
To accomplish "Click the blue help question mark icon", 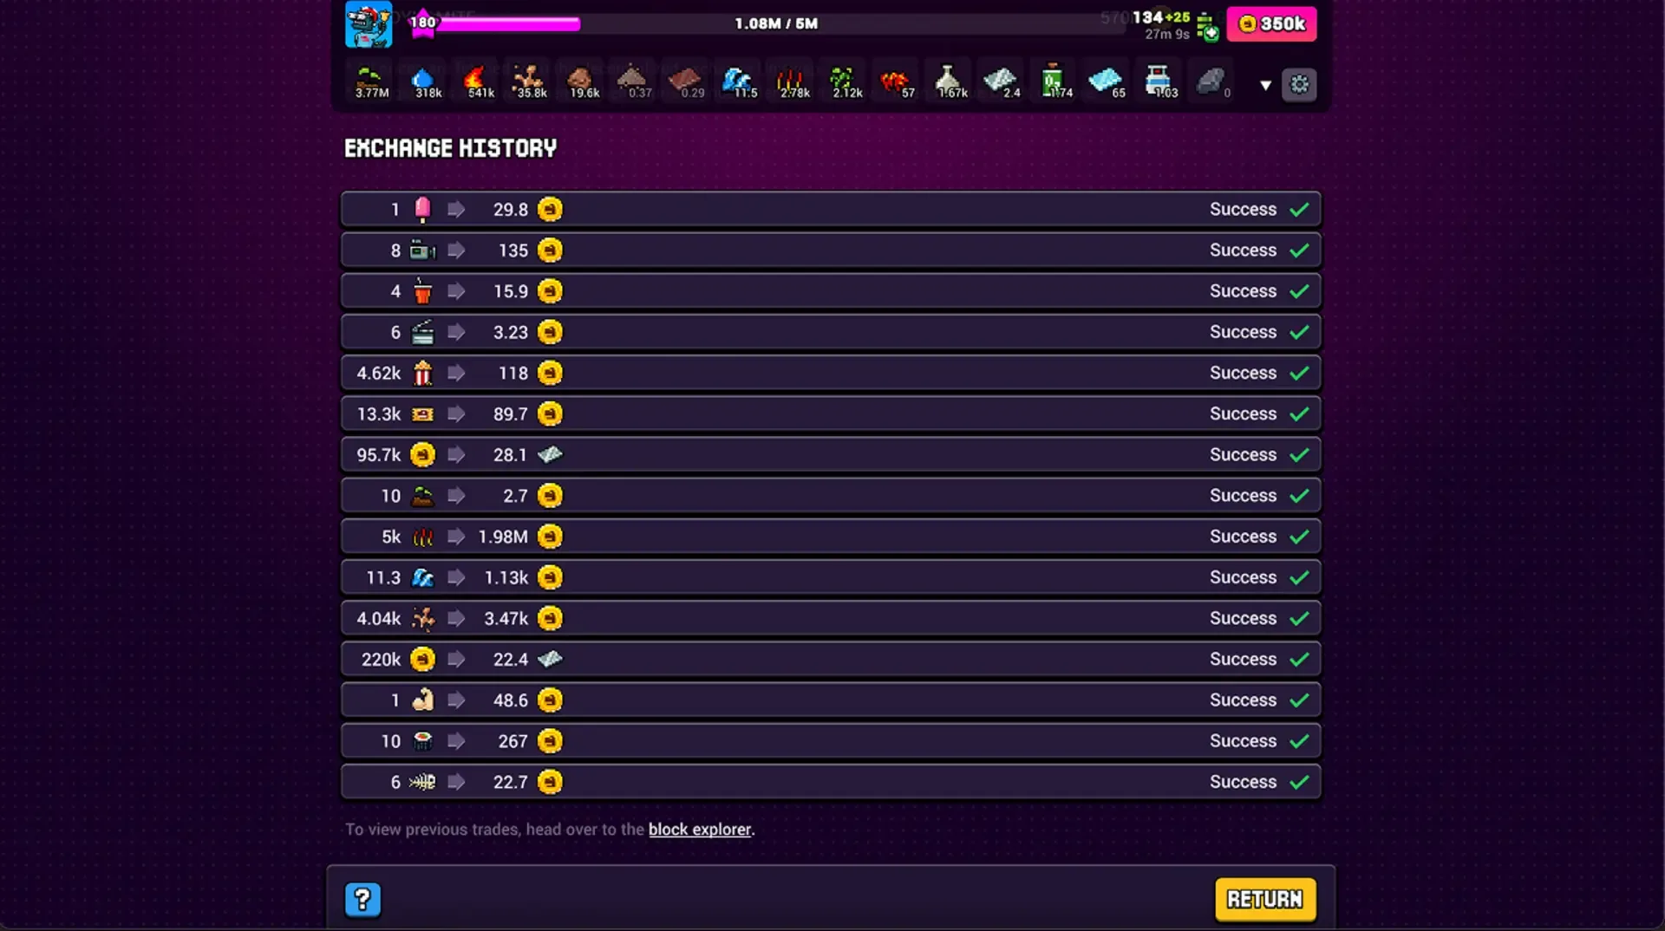I will pyautogui.click(x=362, y=899).
